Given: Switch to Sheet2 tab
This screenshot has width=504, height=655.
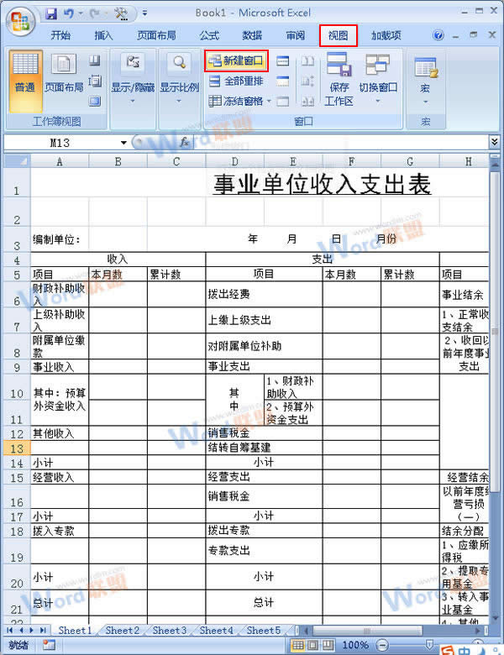Looking at the screenshot, I should [x=122, y=630].
